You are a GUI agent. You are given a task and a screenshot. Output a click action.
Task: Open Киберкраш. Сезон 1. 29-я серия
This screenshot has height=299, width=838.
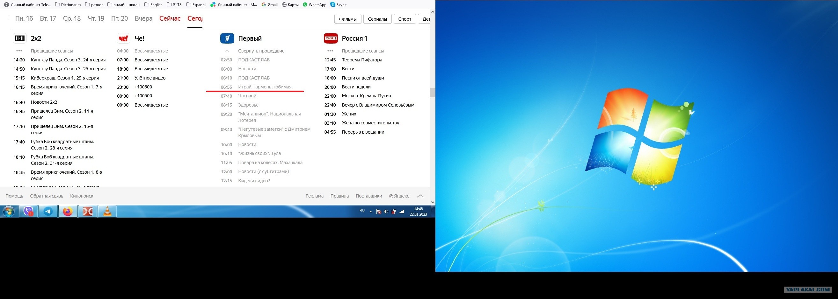(x=65, y=78)
